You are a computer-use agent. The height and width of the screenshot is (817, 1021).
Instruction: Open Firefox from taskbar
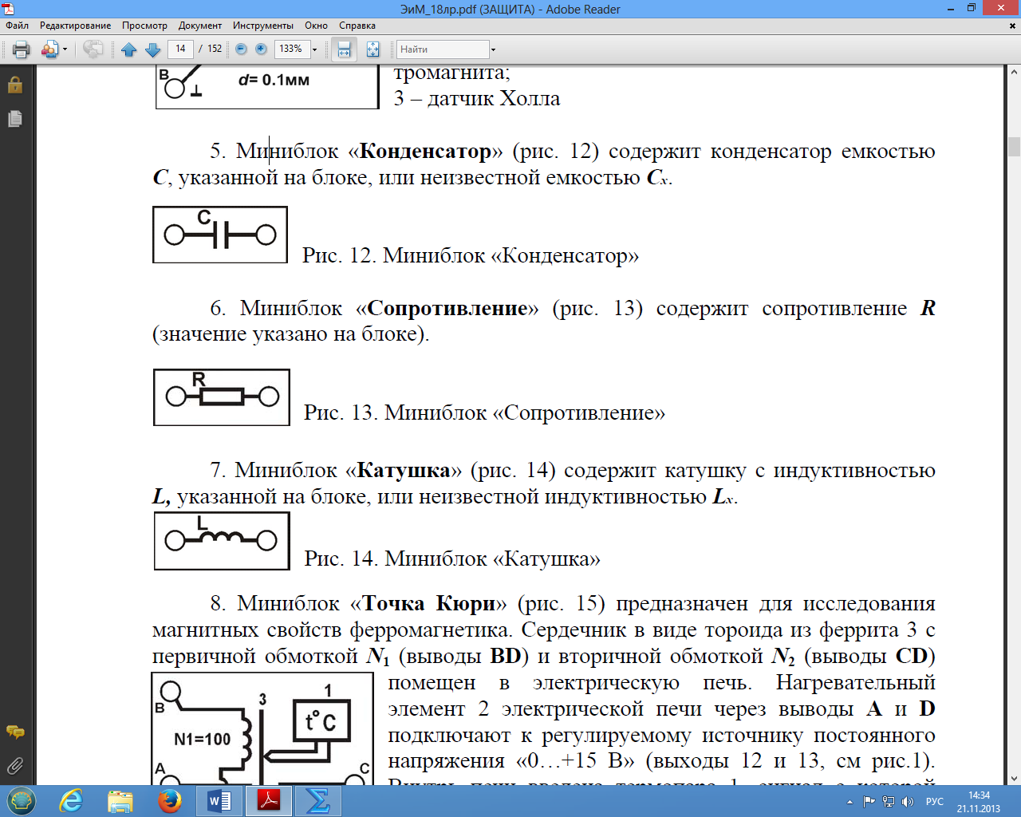tap(169, 801)
